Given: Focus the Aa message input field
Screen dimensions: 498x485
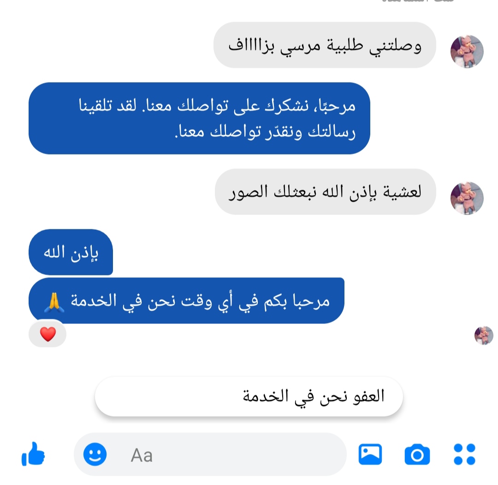Looking at the screenshot, I should pos(210,455).
